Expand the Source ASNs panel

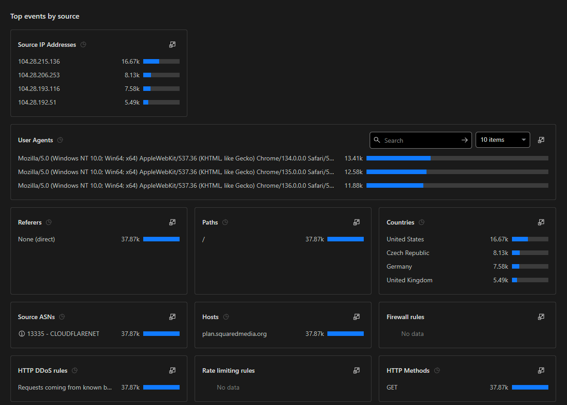pos(172,317)
